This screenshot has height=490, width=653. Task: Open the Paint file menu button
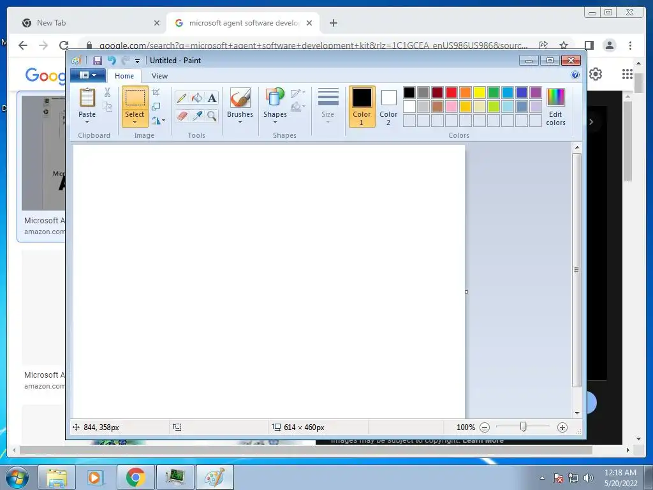[88, 75]
